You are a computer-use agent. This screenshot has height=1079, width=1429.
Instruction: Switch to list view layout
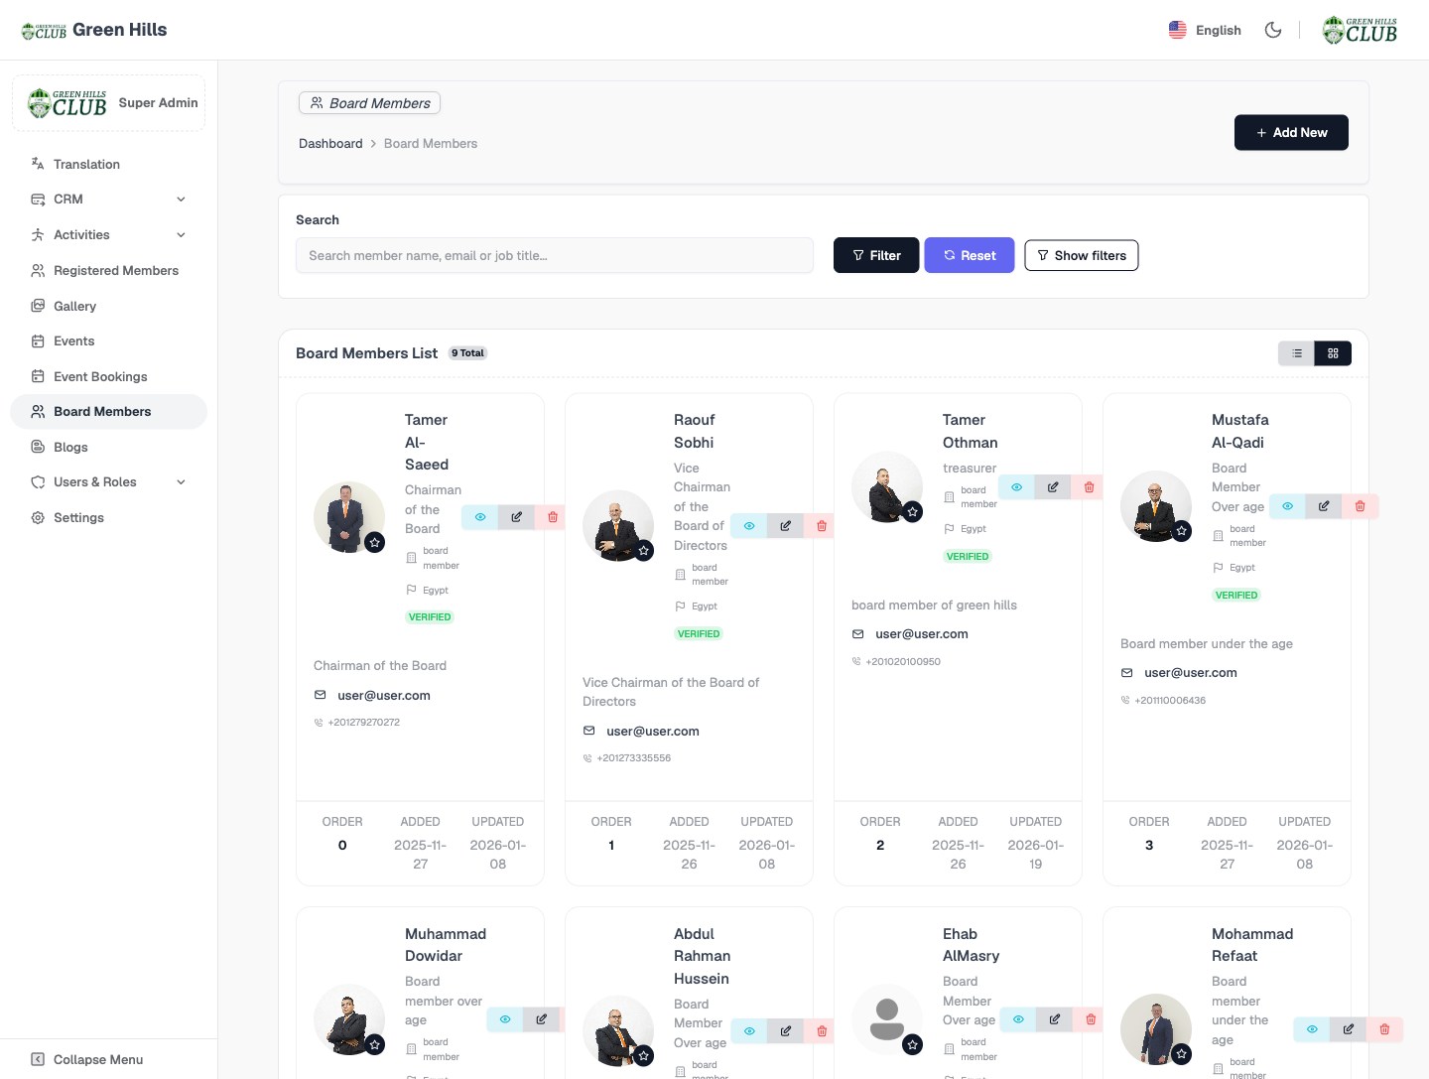1296,353
